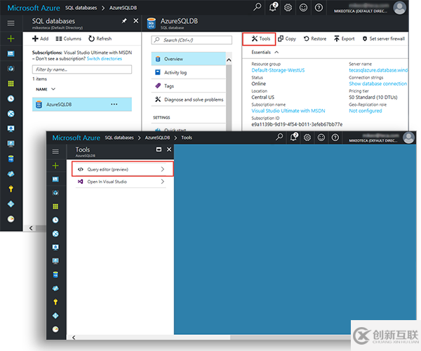Click yellow key icon in back sidebar
This screenshot has width=421, height=351.
click(11, 189)
